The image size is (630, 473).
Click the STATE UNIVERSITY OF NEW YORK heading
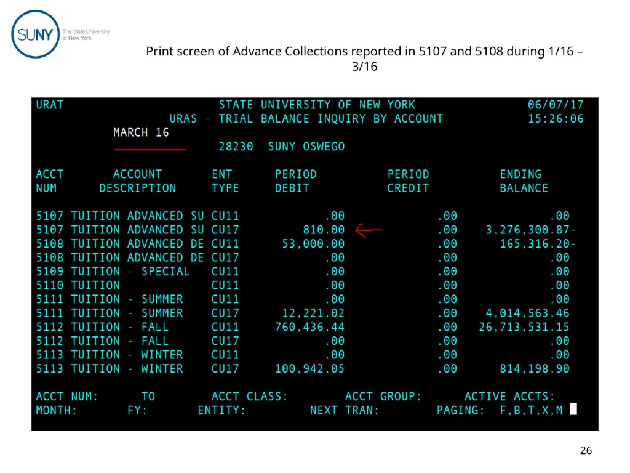pyautogui.click(x=317, y=105)
